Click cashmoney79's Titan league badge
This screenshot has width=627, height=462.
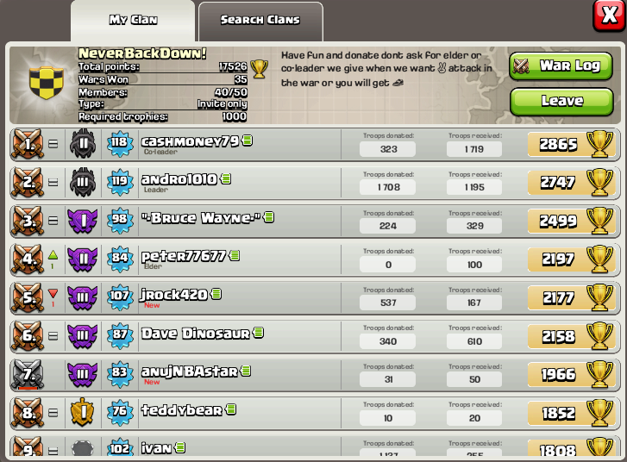coord(83,143)
